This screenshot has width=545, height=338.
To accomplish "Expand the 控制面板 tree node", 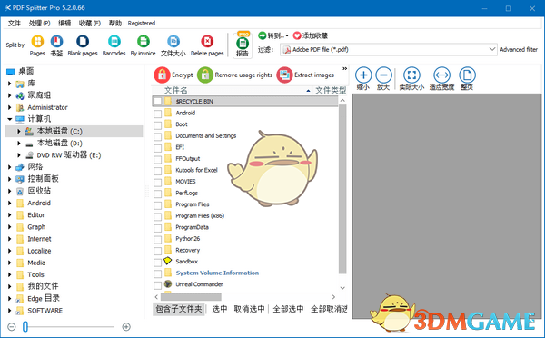I will click(x=10, y=179).
